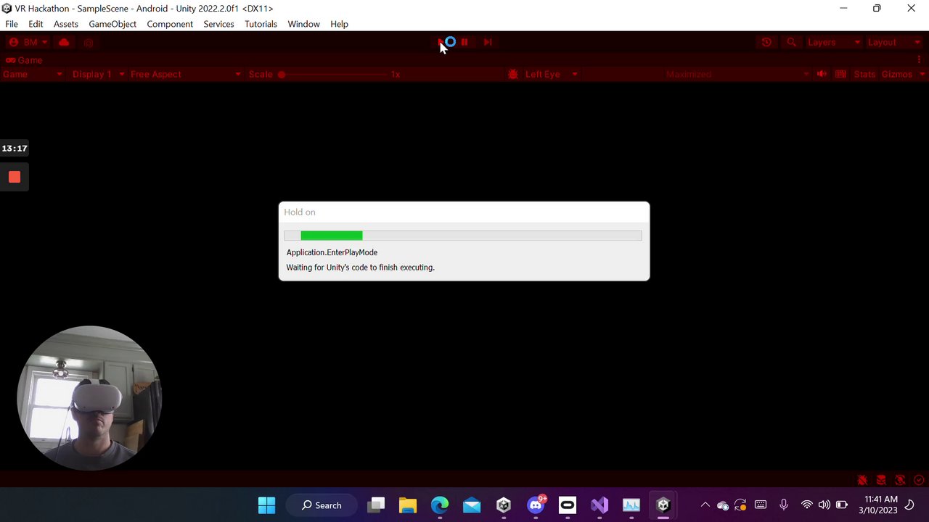This screenshot has height=522, width=929.
Task: Open the Window menu
Action: [x=303, y=24]
